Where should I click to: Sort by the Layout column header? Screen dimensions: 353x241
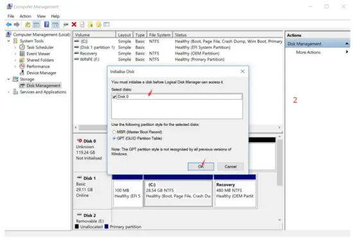125,35
